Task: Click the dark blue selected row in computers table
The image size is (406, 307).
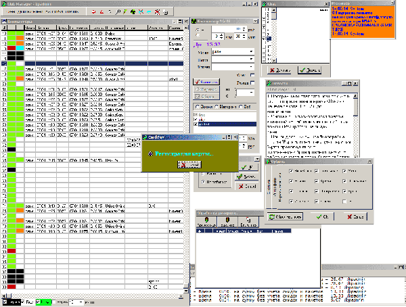Action: [x=104, y=64]
